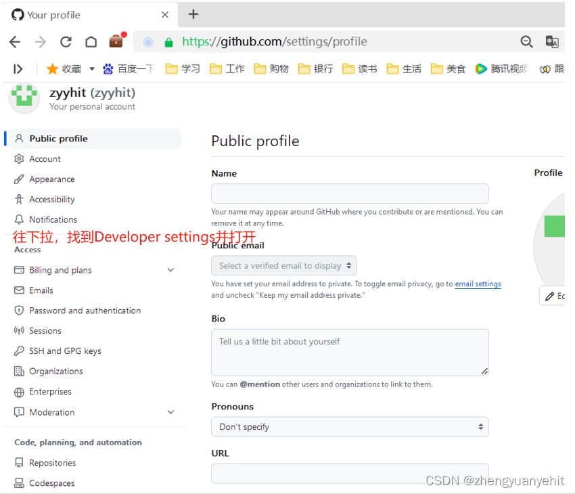Screen dimensions: 575x494
Task: Open the Public email select dropdown
Action: [x=284, y=265]
